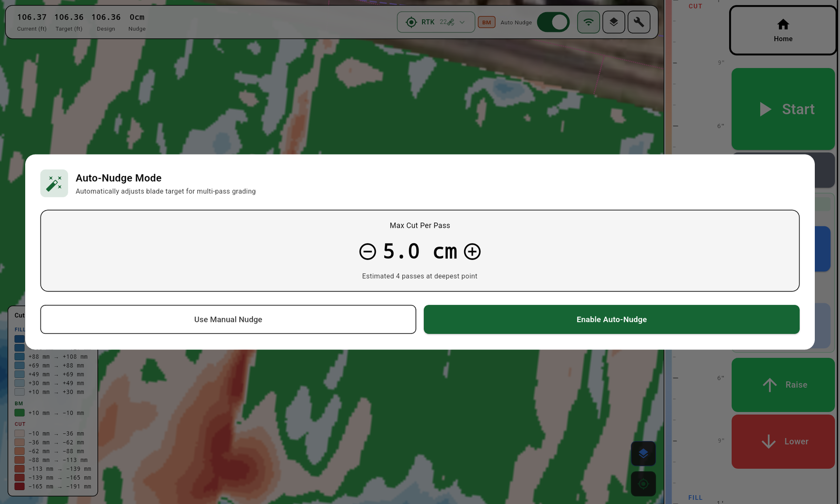The image size is (840, 504).
Task: Click the -113 mm → -139 mm legend row
Action: [x=53, y=469]
